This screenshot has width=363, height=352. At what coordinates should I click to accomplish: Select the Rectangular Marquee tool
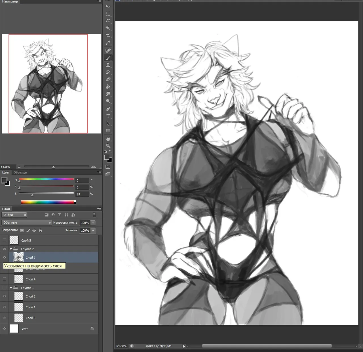click(x=108, y=14)
